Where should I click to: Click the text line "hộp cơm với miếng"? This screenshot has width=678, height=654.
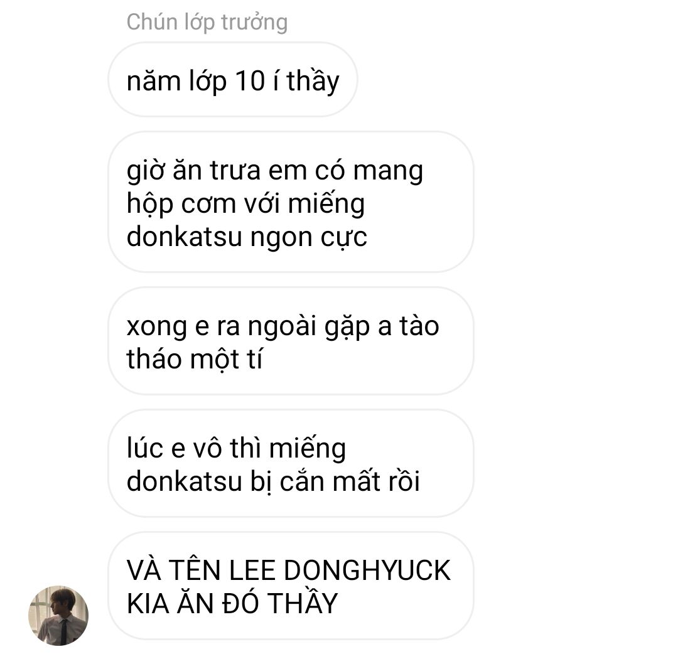coord(245,204)
